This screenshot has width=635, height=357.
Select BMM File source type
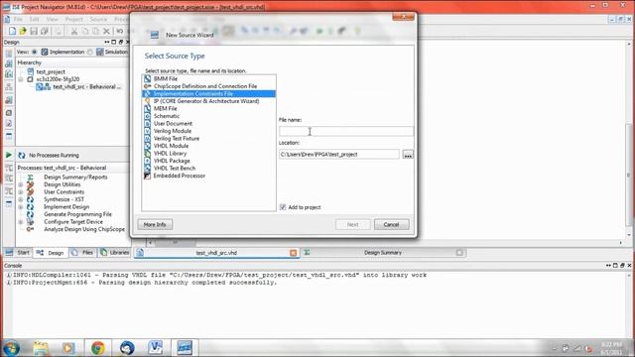click(x=166, y=78)
